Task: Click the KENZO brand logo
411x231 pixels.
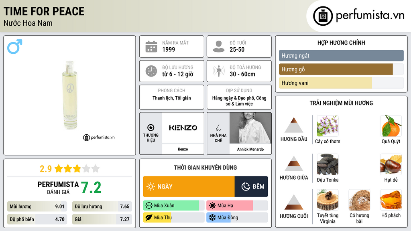Action: tap(183, 128)
